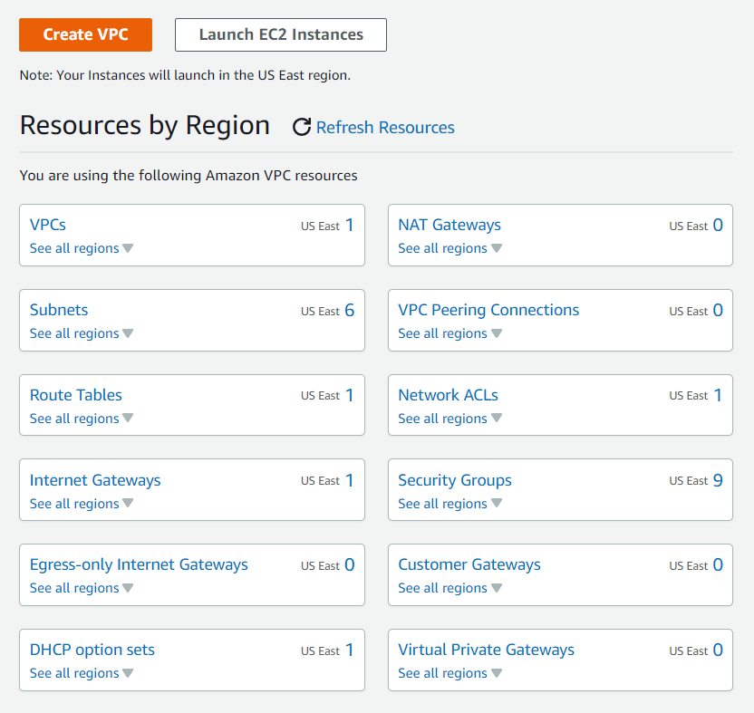Click the Route Tables count 1
This screenshot has height=713, width=754.
pos(350,395)
